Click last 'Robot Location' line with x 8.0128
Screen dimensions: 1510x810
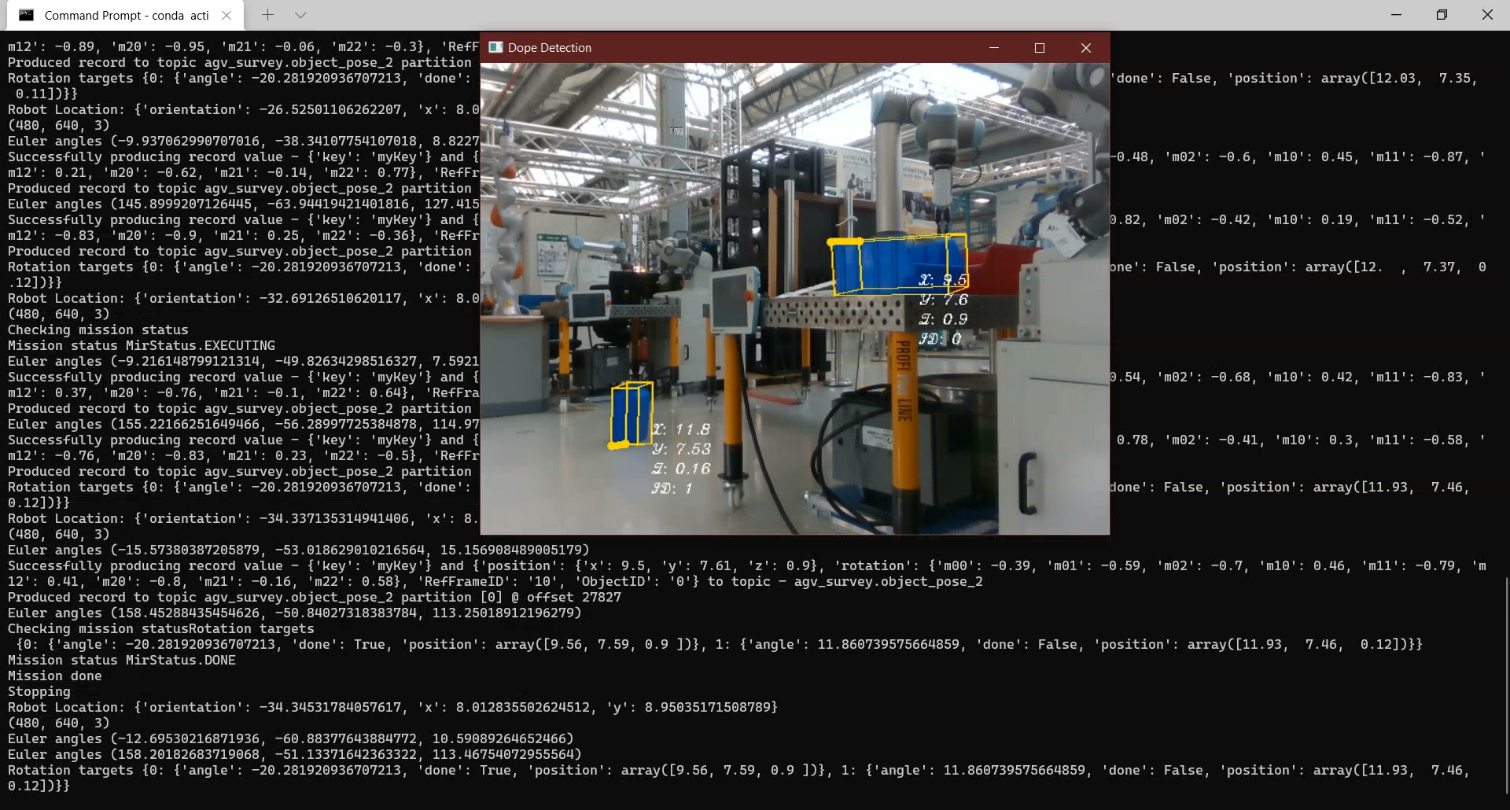[x=393, y=707]
